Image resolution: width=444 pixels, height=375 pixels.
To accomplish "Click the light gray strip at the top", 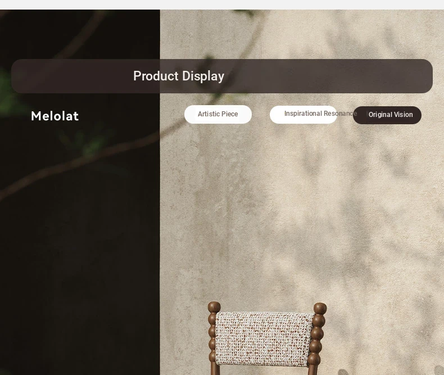I will (x=222, y=4).
